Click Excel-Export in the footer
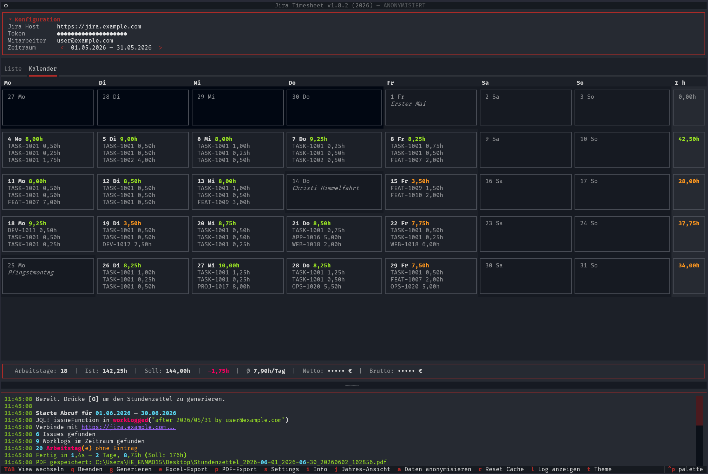708x474 pixels. pos(183,469)
